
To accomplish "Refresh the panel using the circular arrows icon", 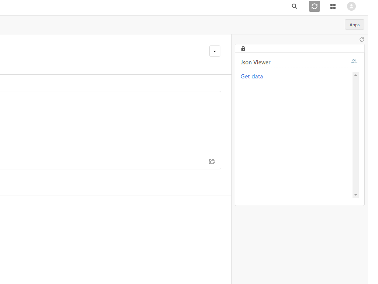I will (362, 40).
